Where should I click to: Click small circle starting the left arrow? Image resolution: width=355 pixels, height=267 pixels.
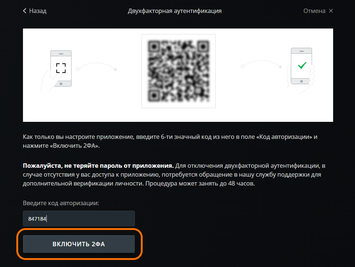[x=78, y=69]
